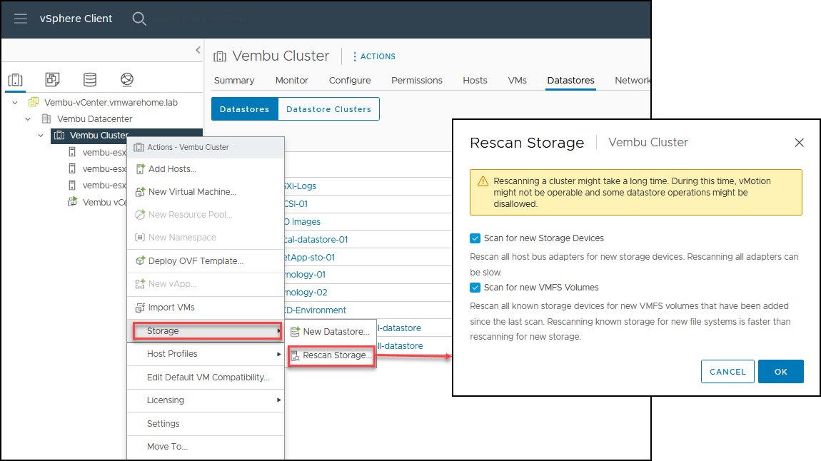Open the ESXi-Logs datastore link
Screen dimensions: 821x461
tap(301, 186)
